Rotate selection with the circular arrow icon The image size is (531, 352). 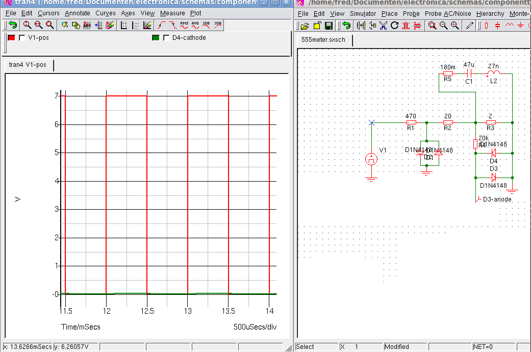[394, 26]
